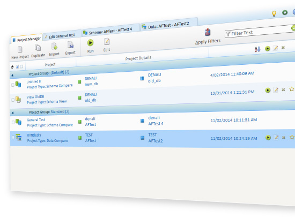Edit the View OldDB project

pyautogui.click(x=276, y=90)
